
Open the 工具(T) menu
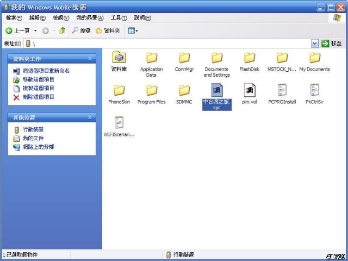pyautogui.click(x=119, y=18)
